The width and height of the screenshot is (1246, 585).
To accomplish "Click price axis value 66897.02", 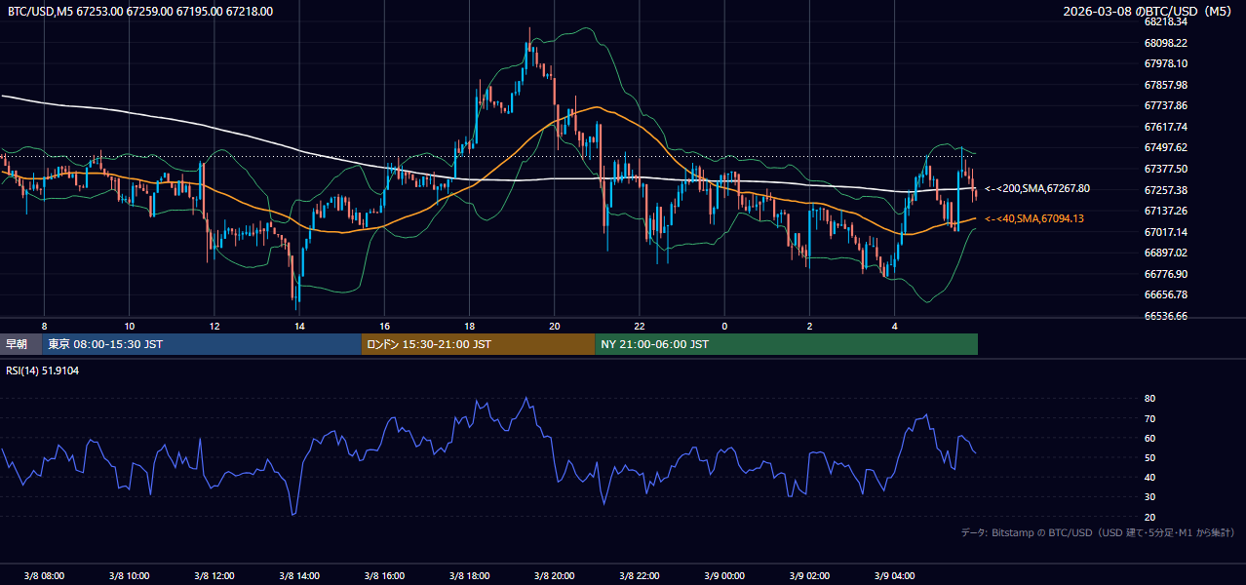I will tap(1165, 253).
